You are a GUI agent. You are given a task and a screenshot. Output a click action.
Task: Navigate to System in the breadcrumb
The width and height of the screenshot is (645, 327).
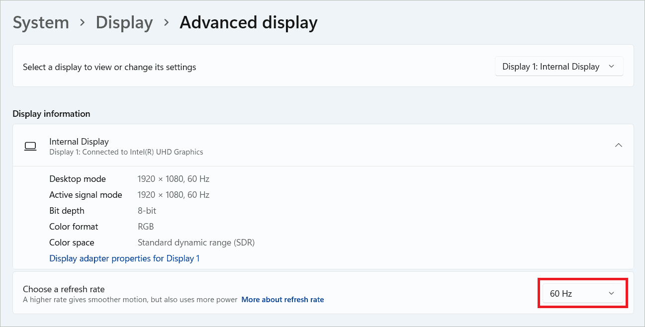tap(41, 22)
